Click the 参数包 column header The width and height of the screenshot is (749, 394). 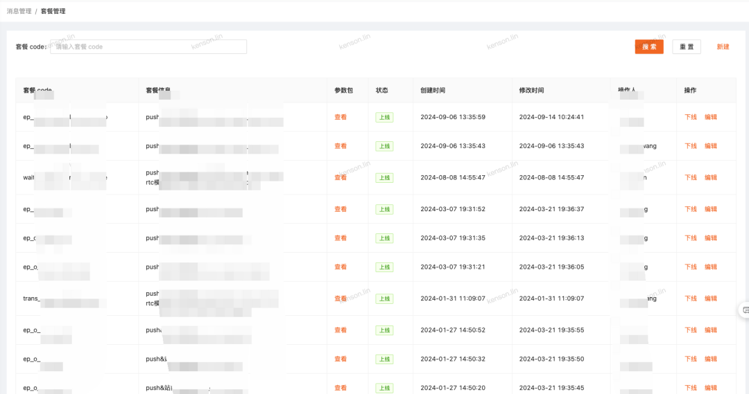pyautogui.click(x=343, y=90)
